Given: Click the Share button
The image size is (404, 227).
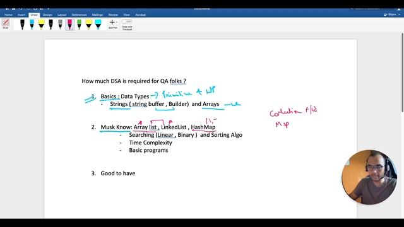Looking at the screenshot, I should (x=390, y=15).
